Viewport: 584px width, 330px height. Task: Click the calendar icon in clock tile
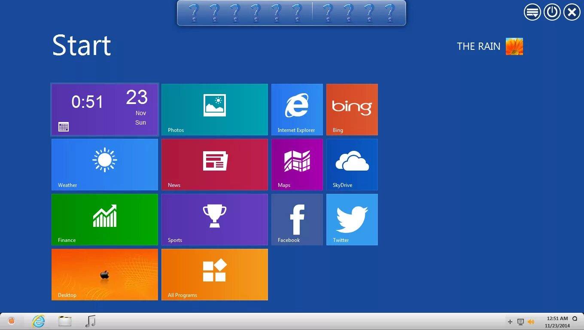(64, 127)
